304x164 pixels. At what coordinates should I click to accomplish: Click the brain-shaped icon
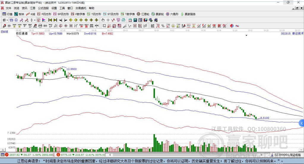(x=123, y=20)
